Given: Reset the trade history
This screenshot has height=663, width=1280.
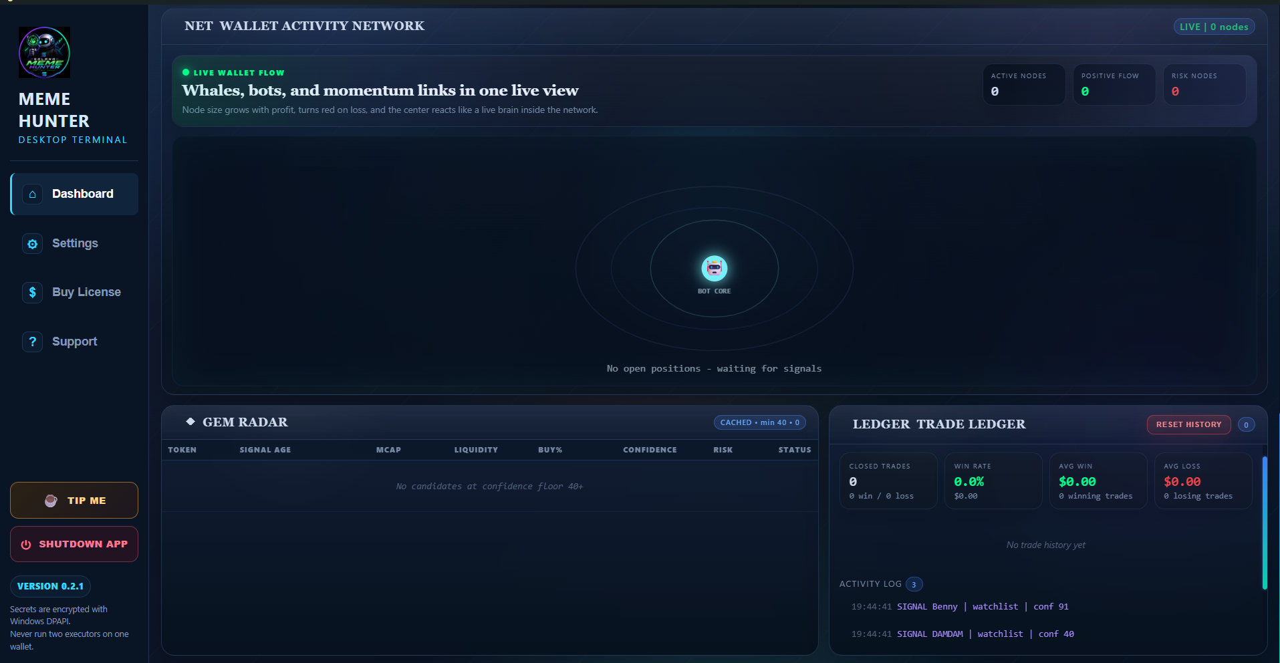Looking at the screenshot, I should pos(1188,424).
